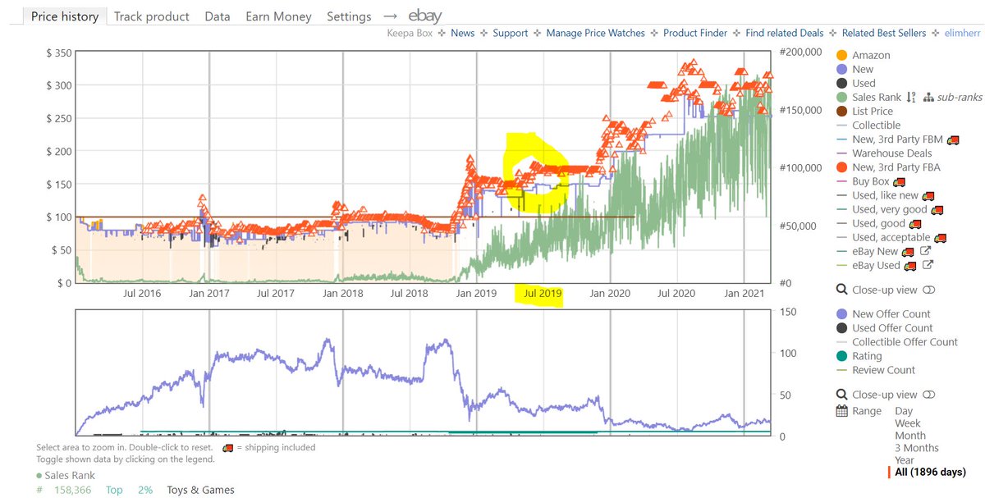Screen dimensions: 985x498
Task: Click the Keepa Box label
Action: coord(410,33)
